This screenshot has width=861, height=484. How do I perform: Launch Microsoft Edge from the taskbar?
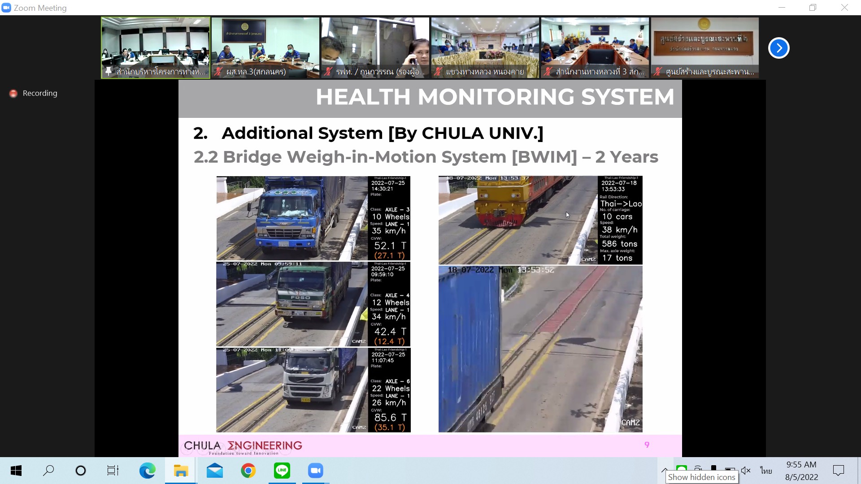pos(147,471)
